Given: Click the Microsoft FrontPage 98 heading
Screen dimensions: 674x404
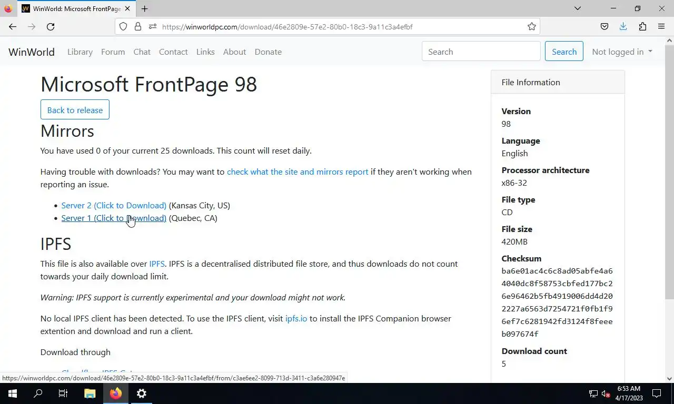Looking at the screenshot, I should (x=148, y=84).
